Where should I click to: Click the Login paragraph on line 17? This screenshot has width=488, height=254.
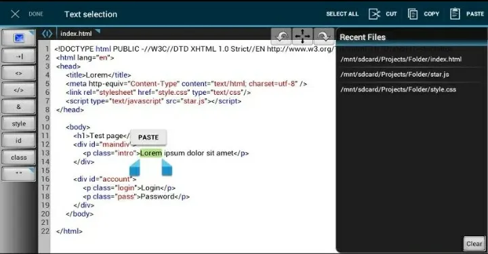pyautogui.click(x=129, y=188)
